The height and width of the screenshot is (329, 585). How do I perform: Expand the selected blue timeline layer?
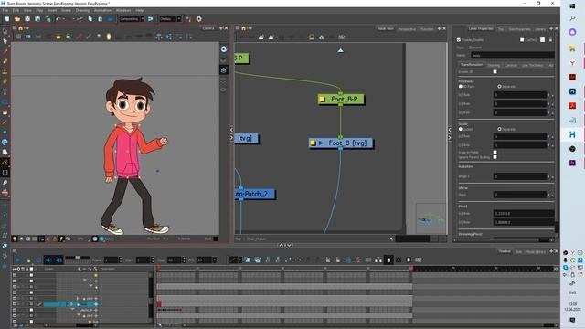point(72,304)
